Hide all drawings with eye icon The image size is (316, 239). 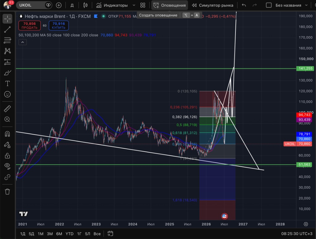click(x=7, y=166)
